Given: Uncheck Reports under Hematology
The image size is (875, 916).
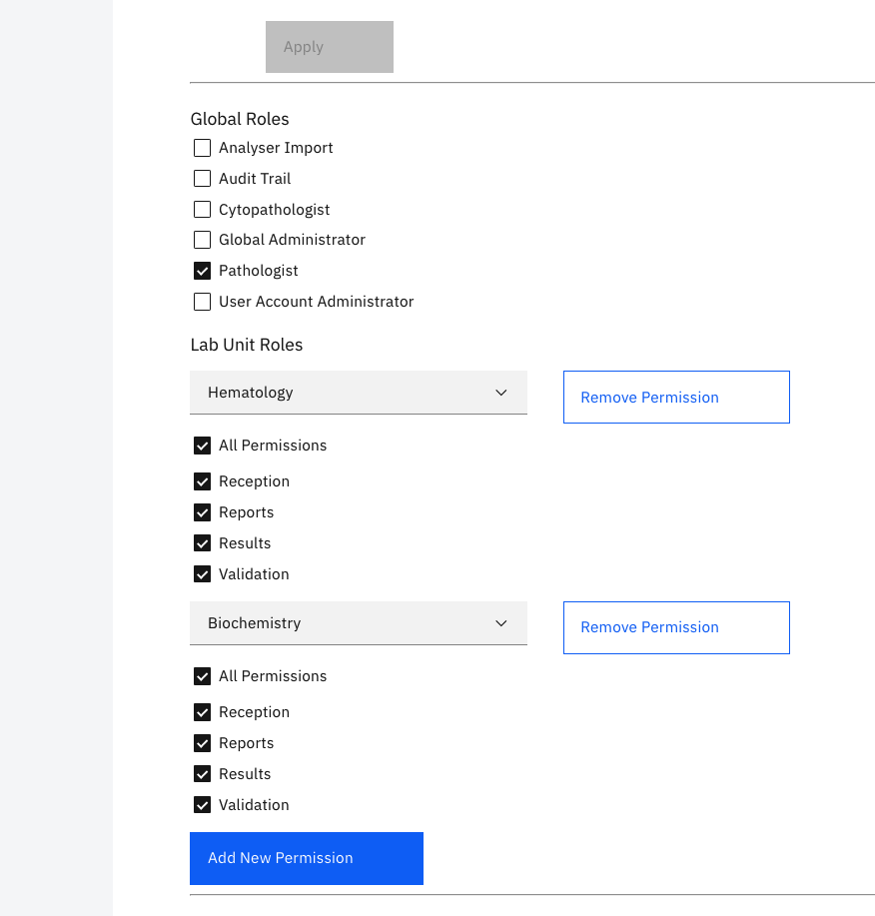Looking at the screenshot, I should pos(202,511).
